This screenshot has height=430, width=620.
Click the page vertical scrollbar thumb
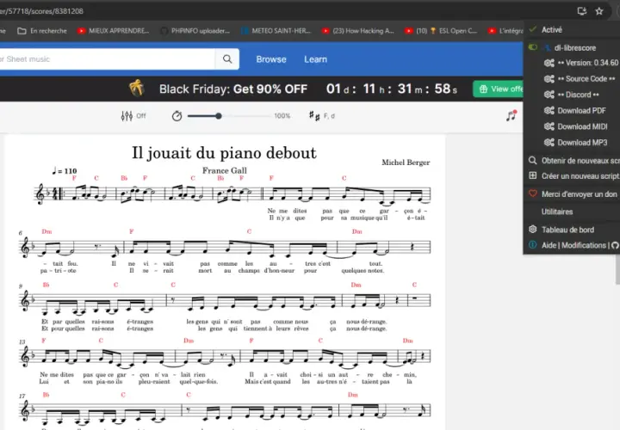(617, 268)
